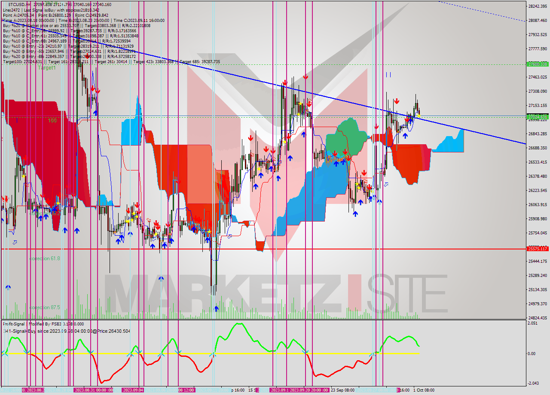The image size is (550, 395).
Task: Click the 27932.525 price axis label
Action: coord(538,34)
